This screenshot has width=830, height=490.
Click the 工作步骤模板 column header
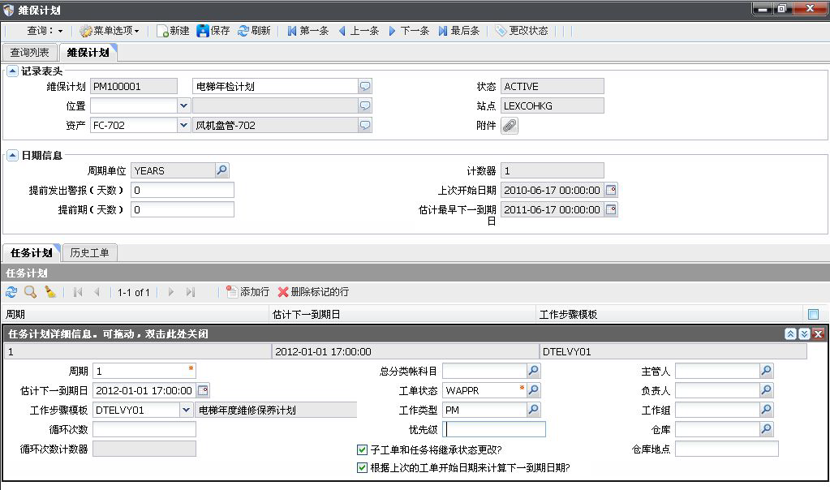tap(669, 314)
